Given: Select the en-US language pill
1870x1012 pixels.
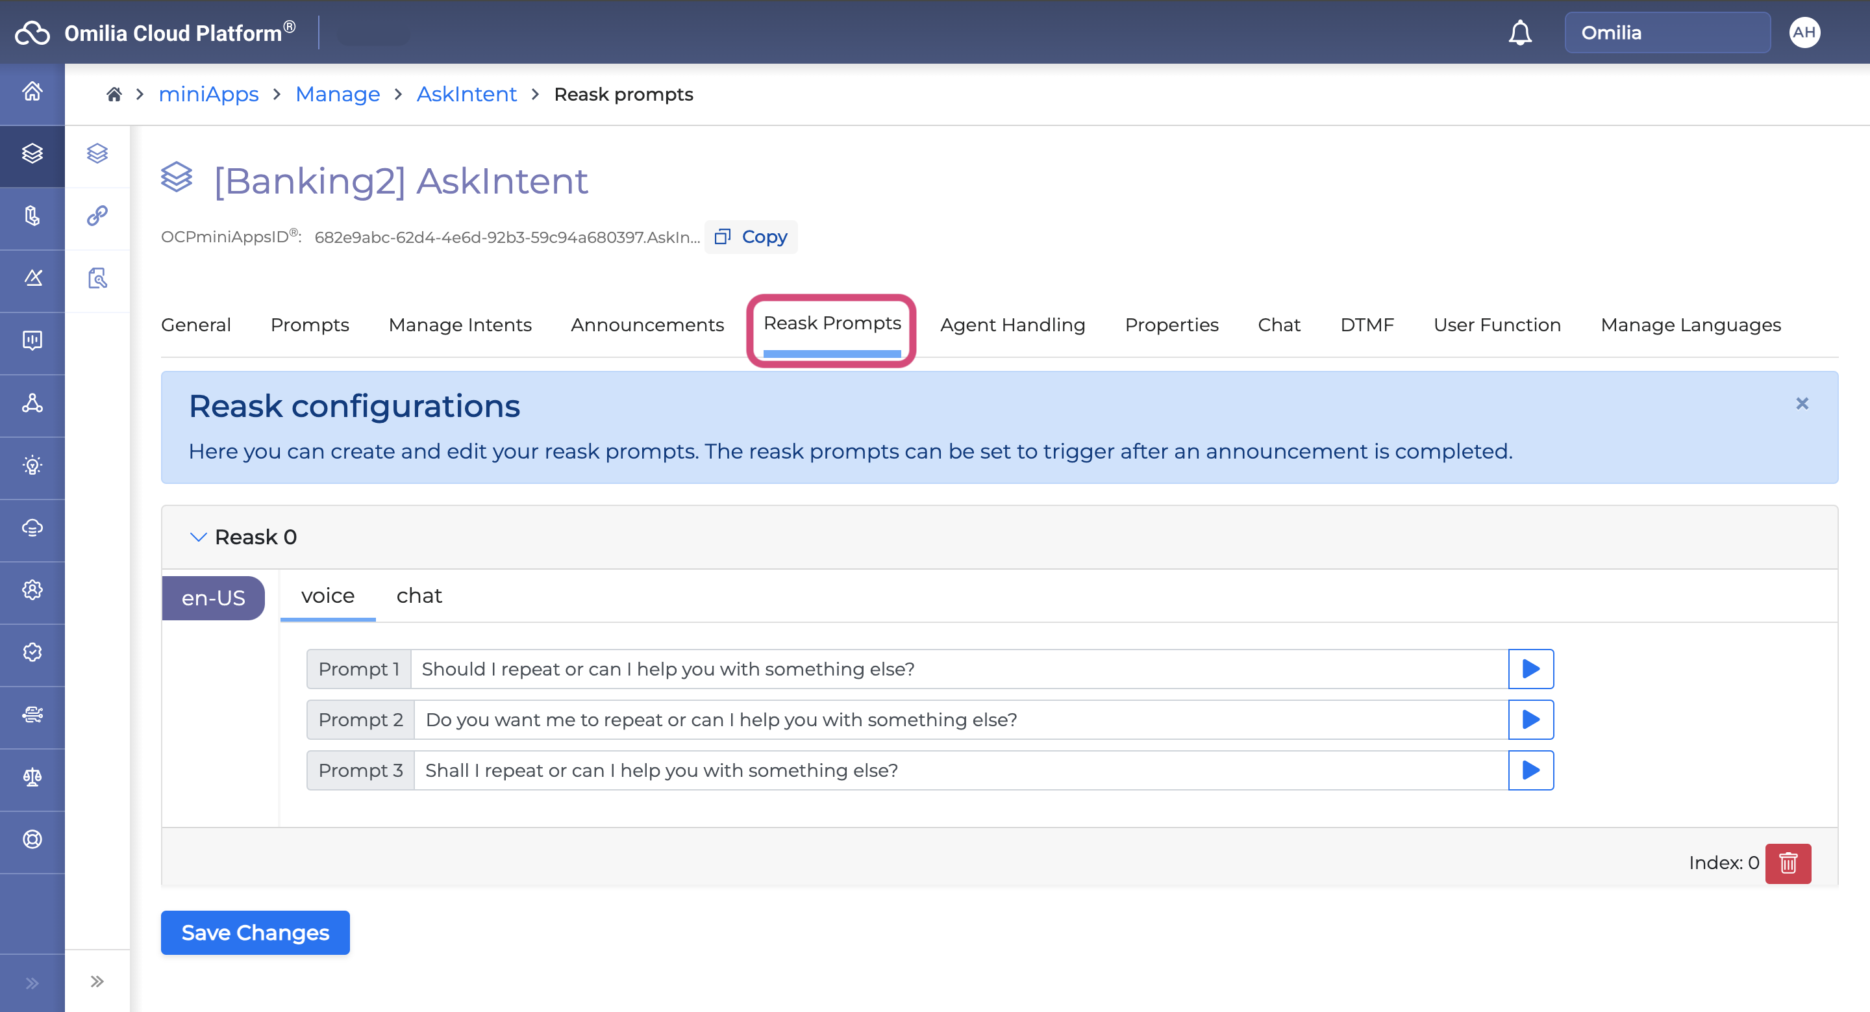Looking at the screenshot, I should click(x=213, y=598).
